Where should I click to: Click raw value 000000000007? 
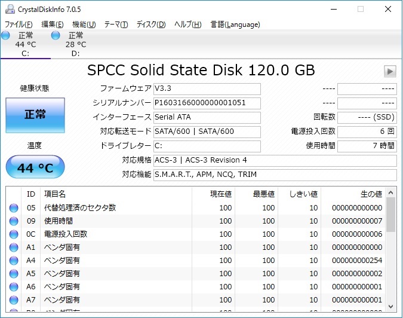coord(357,221)
